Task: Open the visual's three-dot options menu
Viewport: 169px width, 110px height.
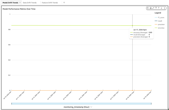Action: (164, 8)
